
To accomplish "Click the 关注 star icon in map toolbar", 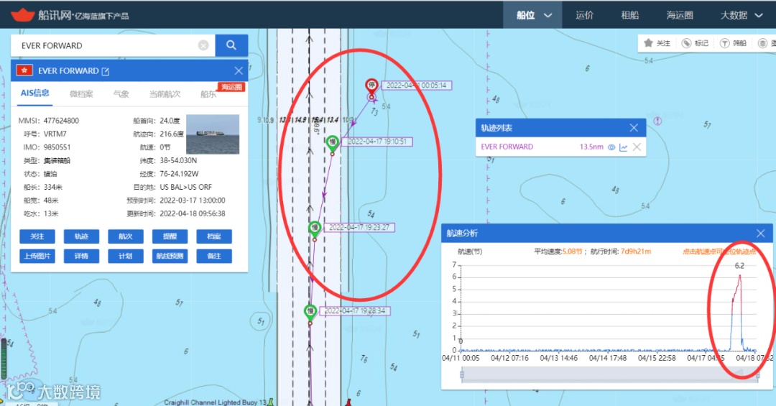I will coord(648,43).
